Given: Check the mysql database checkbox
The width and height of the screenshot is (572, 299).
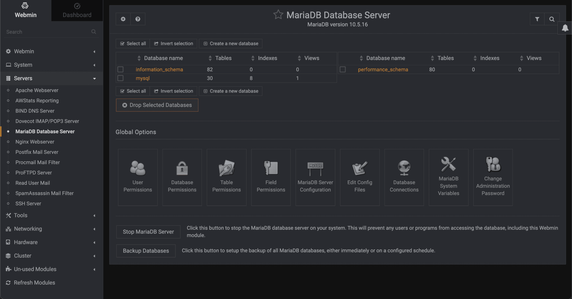Looking at the screenshot, I should click(120, 78).
